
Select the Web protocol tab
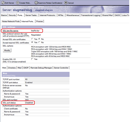4,68
